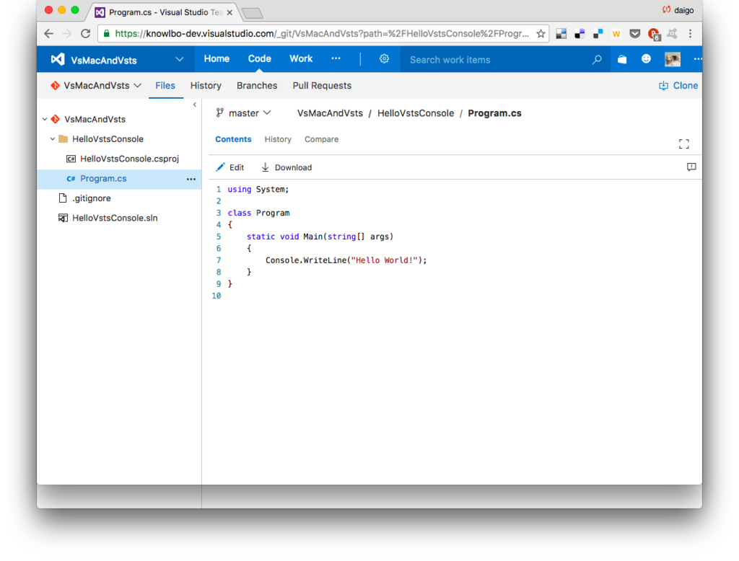This screenshot has height=561, width=739.
Task: Click the 'class Program' code line
Action: click(x=258, y=213)
